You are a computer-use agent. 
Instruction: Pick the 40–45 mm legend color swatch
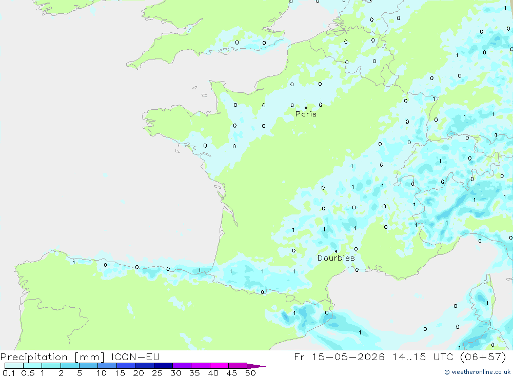(219, 366)
